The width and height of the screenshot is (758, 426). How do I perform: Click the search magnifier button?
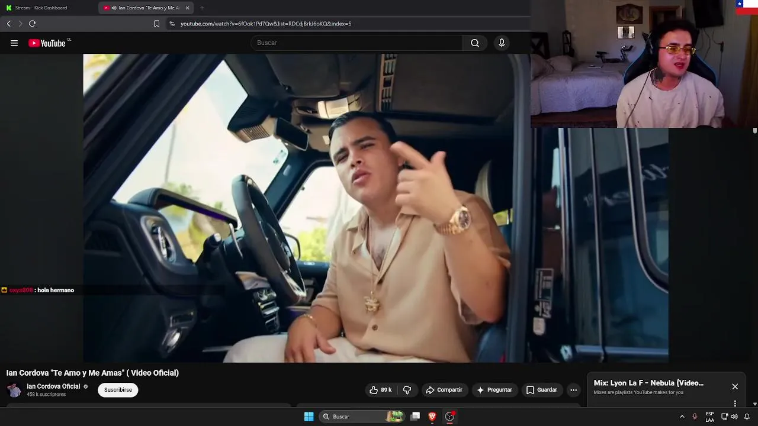coord(475,43)
